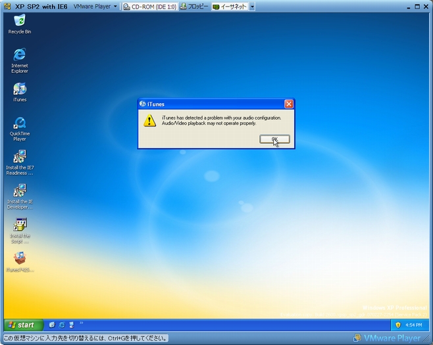Launch Internet Explorer from Quick Launch

pyautogui.click(x=62, y=325)
